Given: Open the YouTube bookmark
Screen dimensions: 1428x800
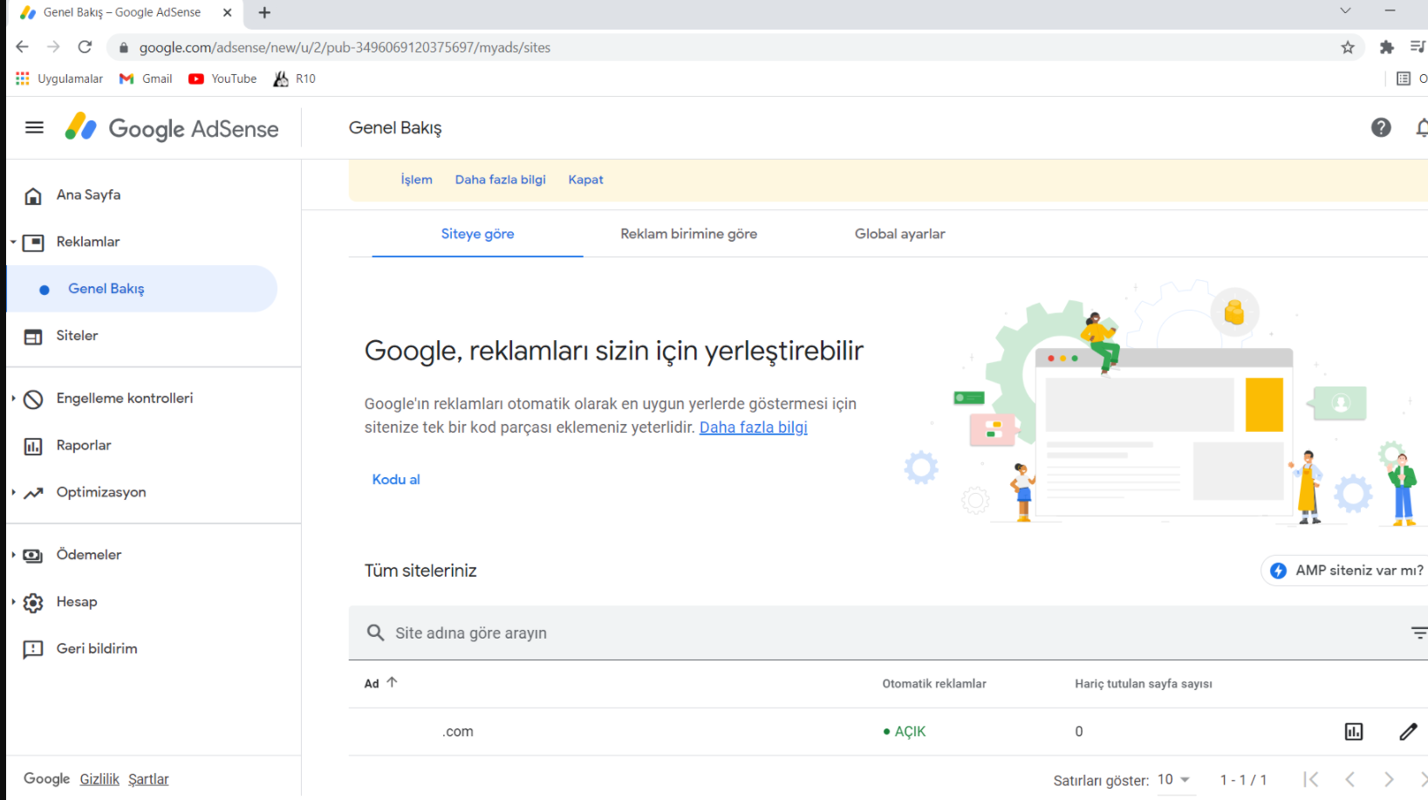Looking at the screenshot, I should coord(222,79).
